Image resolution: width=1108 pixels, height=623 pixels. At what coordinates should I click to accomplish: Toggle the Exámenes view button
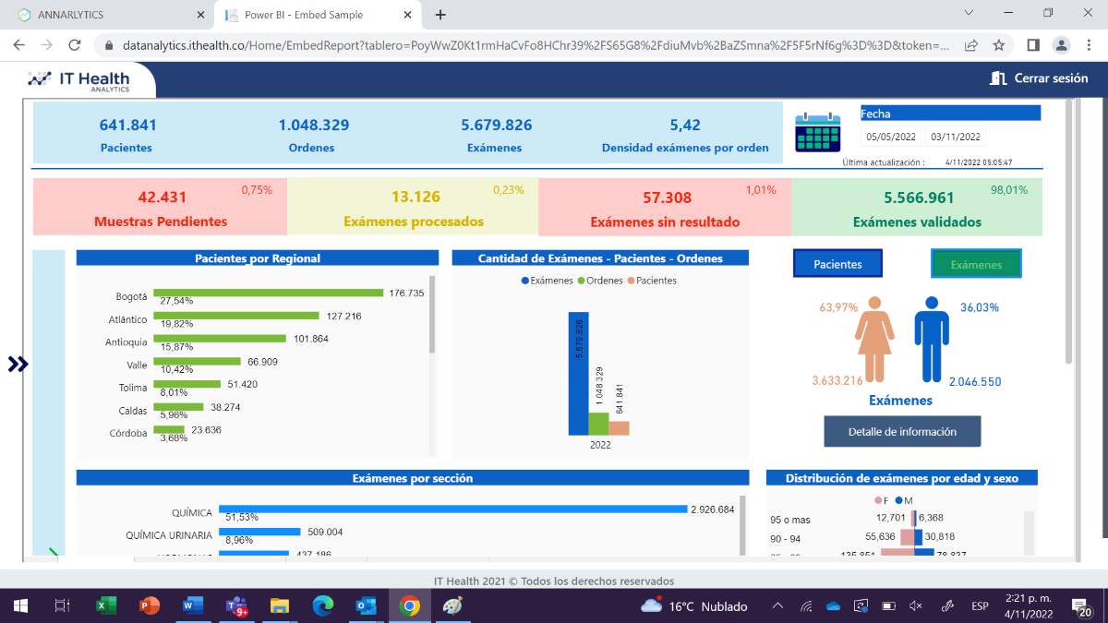976,264
